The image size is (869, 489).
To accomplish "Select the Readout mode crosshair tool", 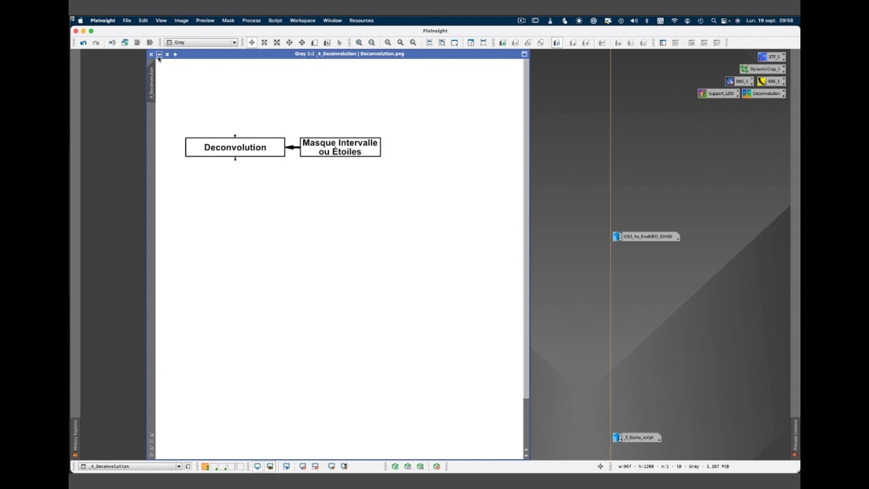I will 252,43.
